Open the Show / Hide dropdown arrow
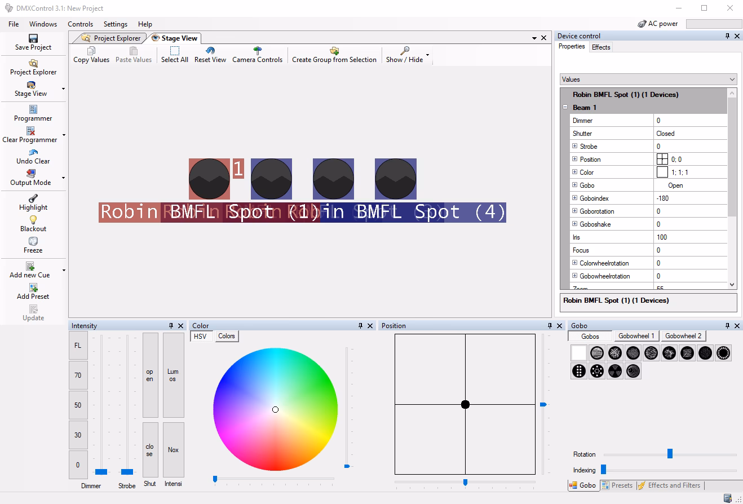This screenshot has width=743, height=504. pos(427,55)
